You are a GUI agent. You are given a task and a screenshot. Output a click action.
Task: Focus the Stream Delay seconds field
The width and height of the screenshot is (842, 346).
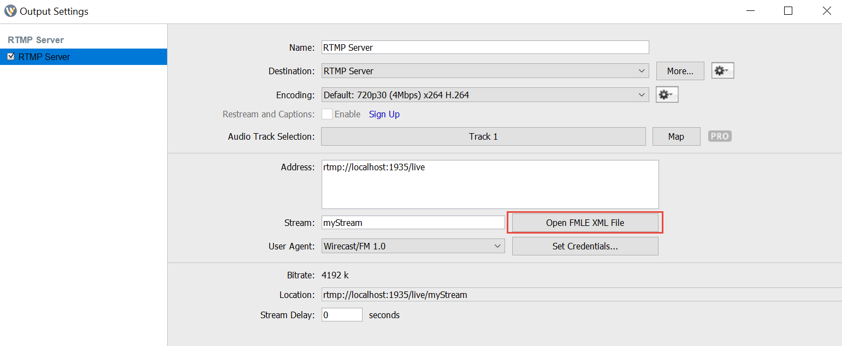tap(342, 315)
